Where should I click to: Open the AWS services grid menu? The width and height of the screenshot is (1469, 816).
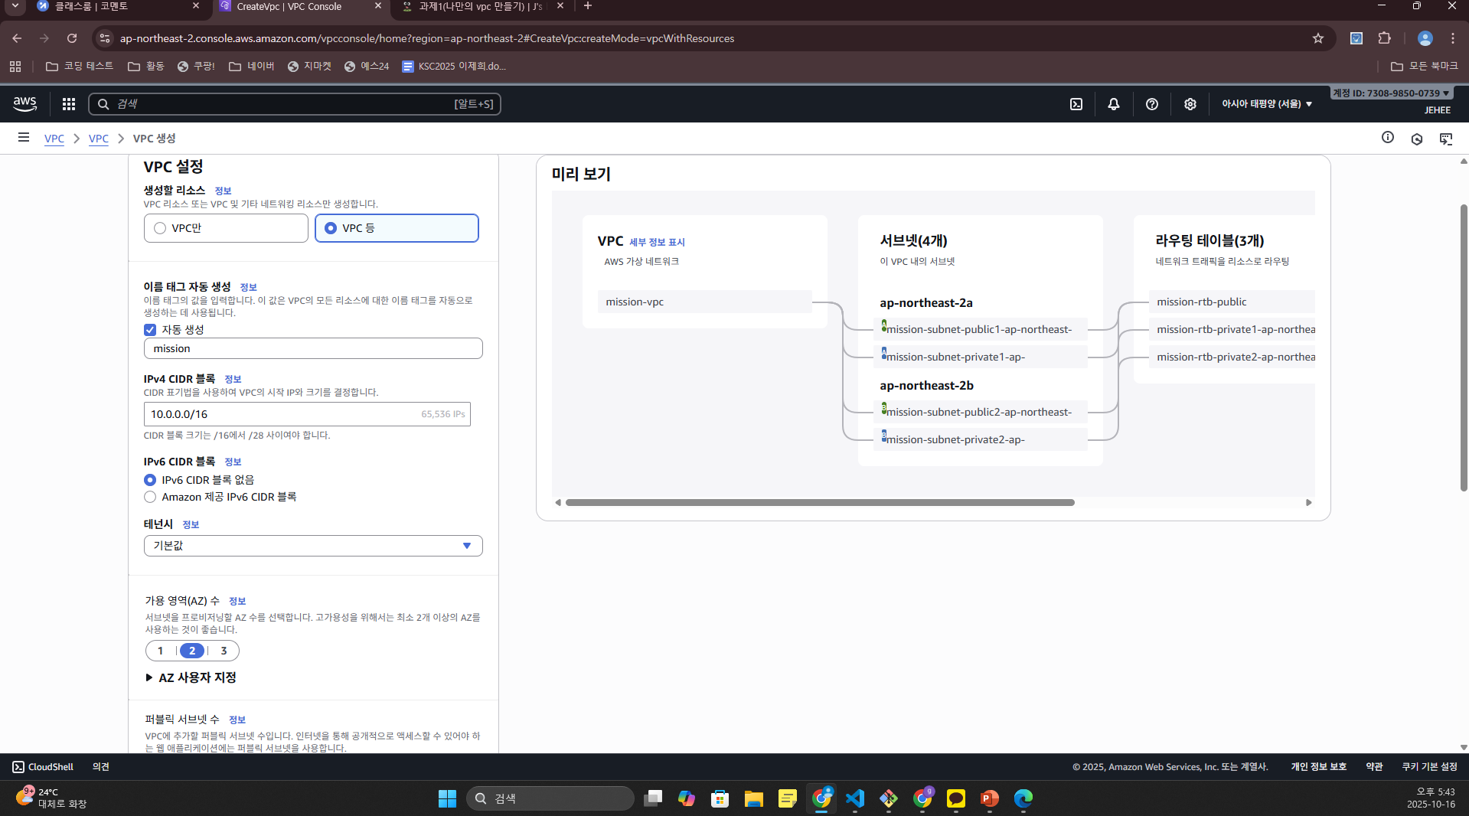tap(69, 104)
